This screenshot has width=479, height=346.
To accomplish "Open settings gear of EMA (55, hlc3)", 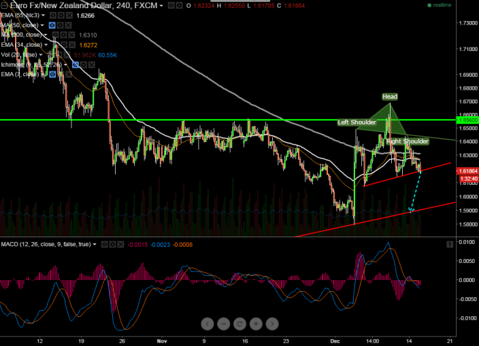I will point(61,15).
